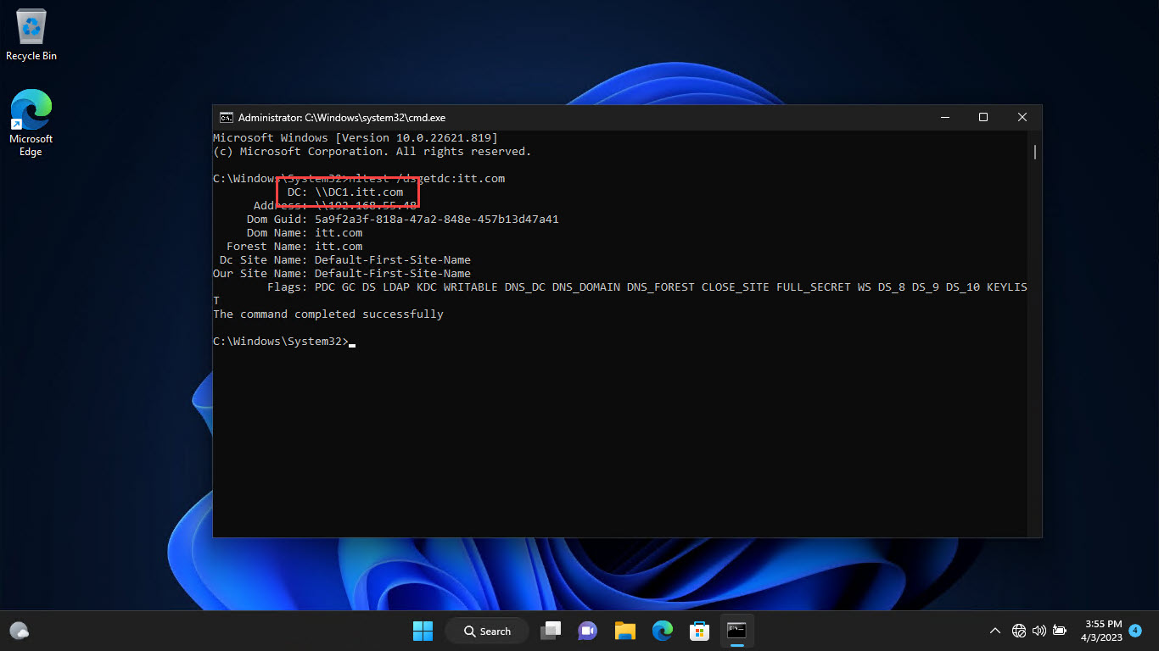This screenshot has width=1159, height=651.
Task: Click inside the Command Prompt at the blinking cursor
Action: point(350,342)
